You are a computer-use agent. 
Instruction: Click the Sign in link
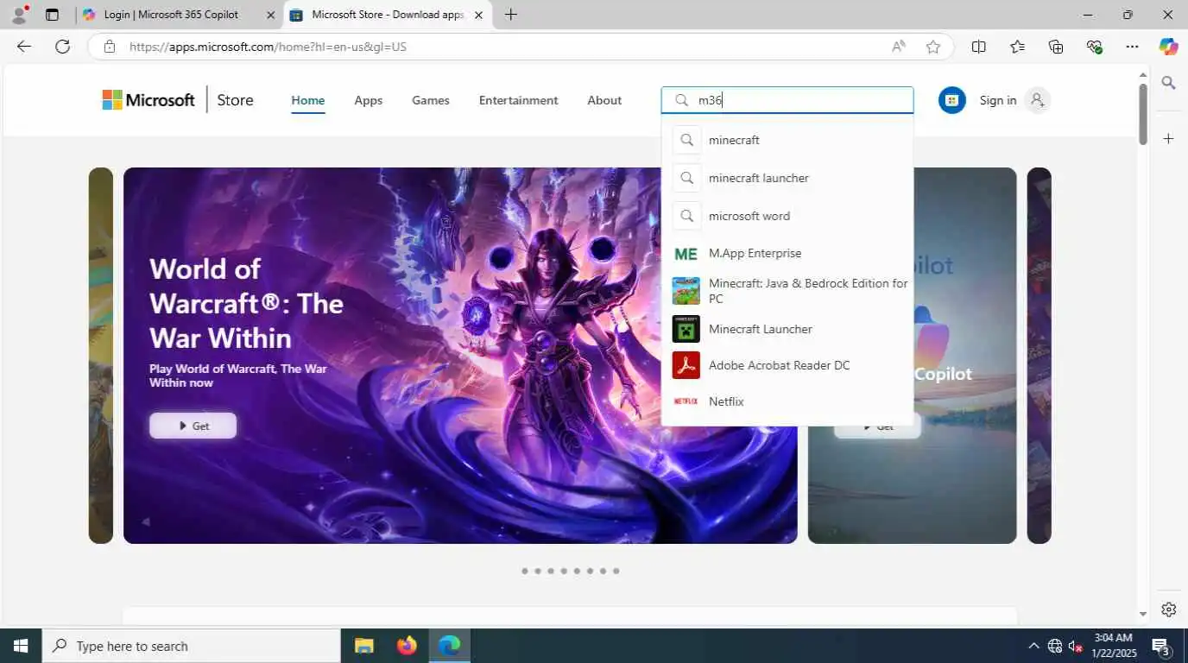coord(998,100)
